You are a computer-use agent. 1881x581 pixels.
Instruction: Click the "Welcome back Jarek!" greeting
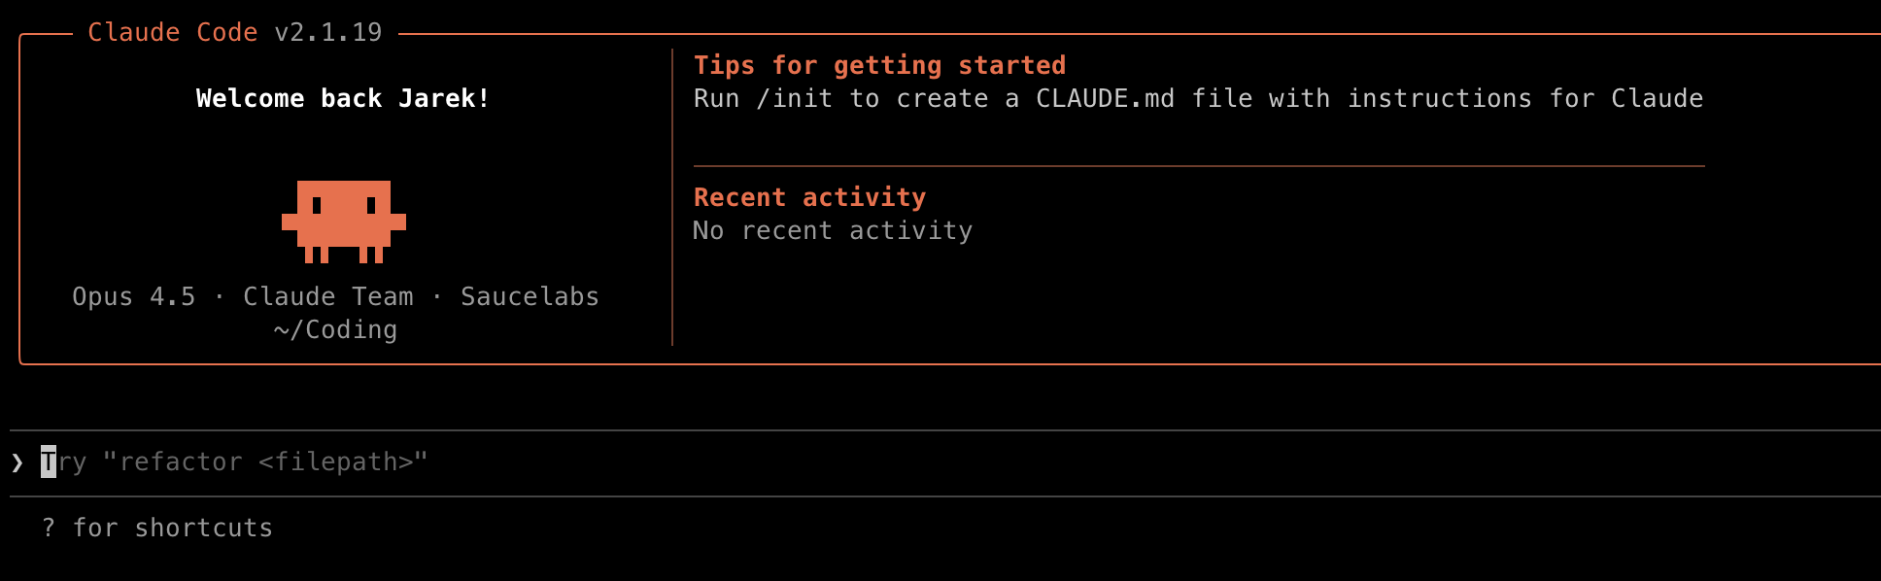tap(343, 98)
